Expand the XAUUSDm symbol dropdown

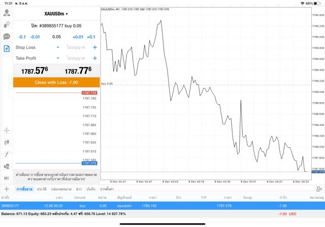coord(56,14)
